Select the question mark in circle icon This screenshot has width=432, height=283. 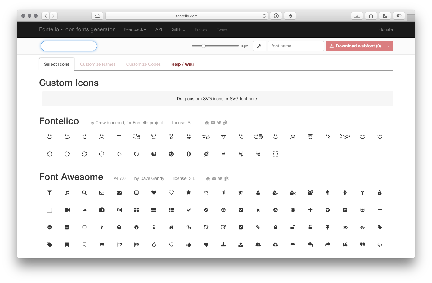pos(119,227)
